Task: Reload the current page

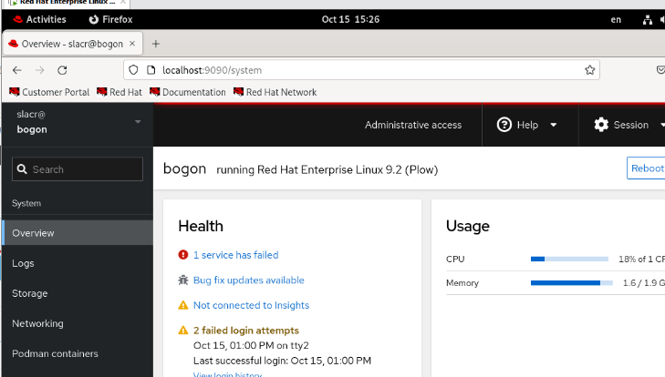Action: coord(62,70)
